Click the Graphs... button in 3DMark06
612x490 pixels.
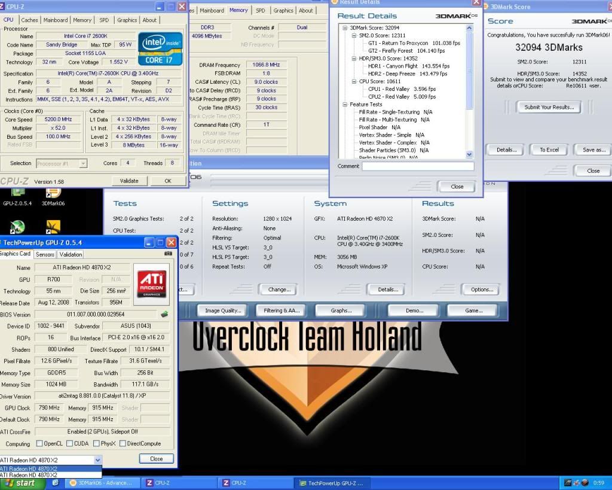(x=341, y=311)
